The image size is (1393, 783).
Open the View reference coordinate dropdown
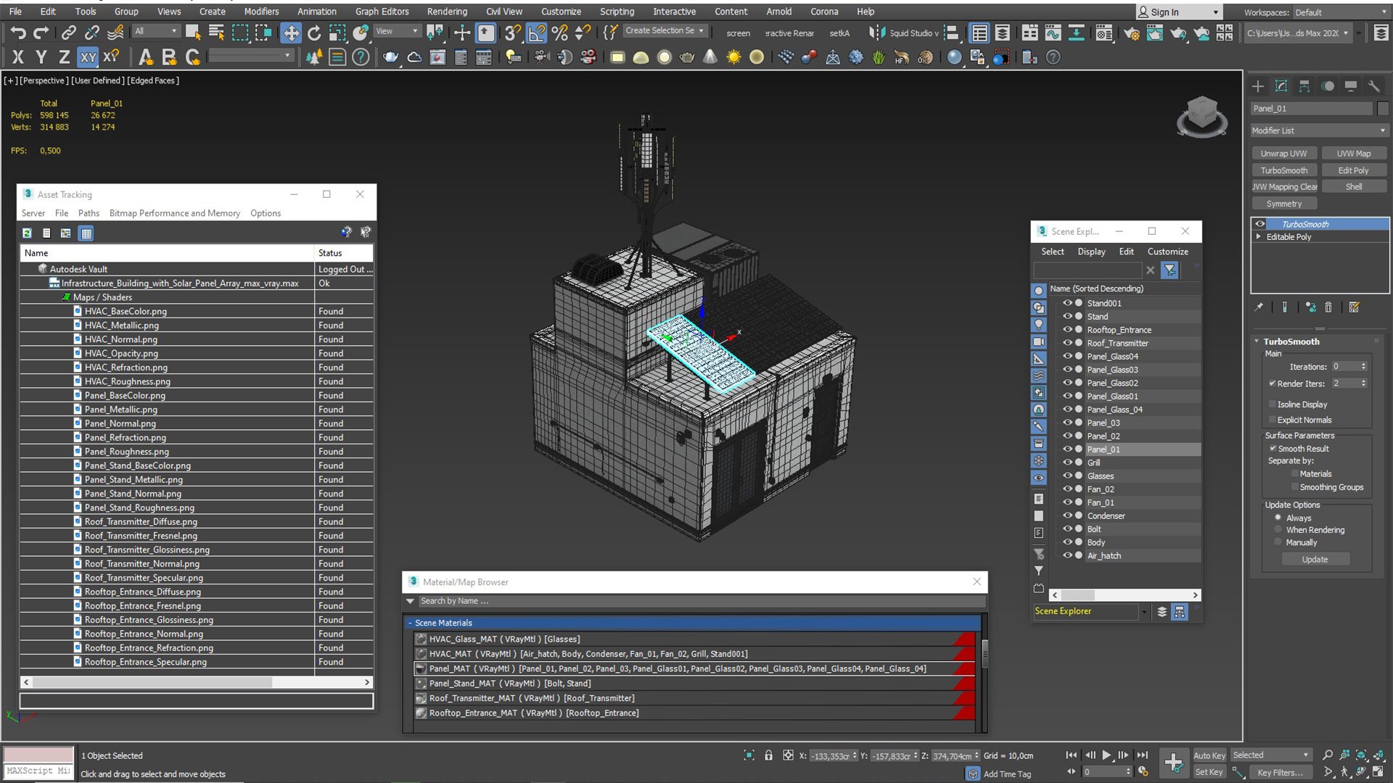(x=397, y=31)
